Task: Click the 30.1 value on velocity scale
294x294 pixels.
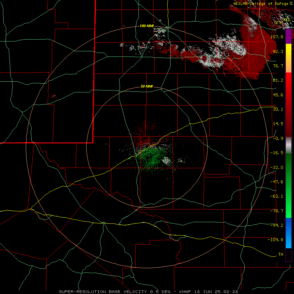Action: [278, 109]
